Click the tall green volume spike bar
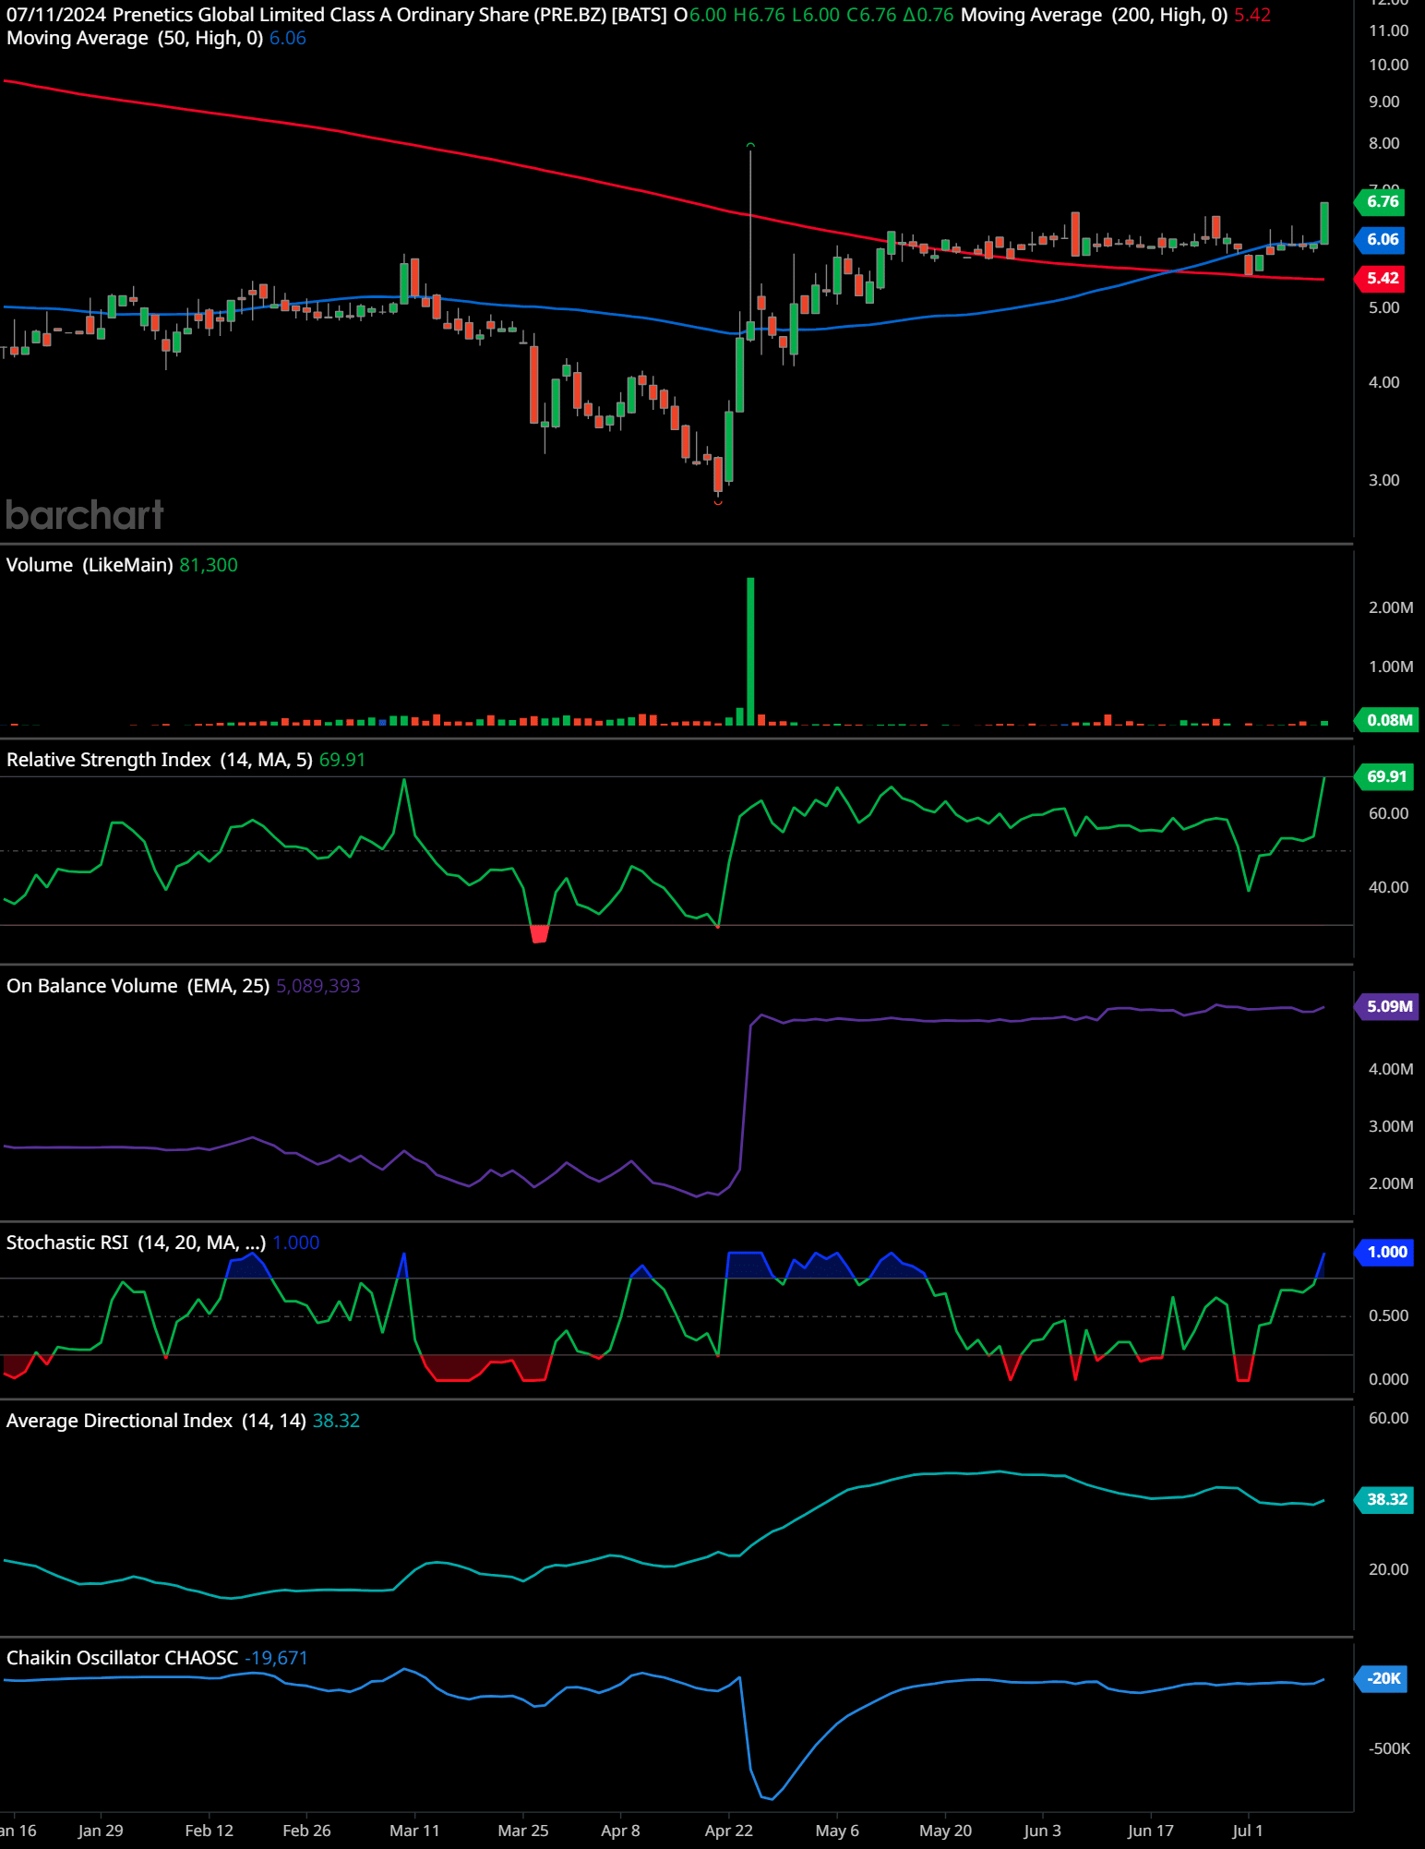 (x=750, y=651)
